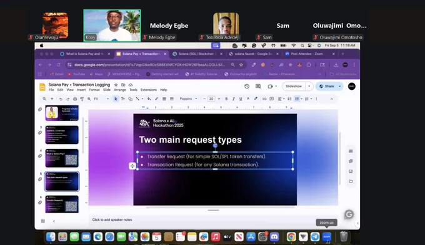This screenshot has width=425, height=245.
Task: Open the Poppins font dropdown
Action: click(x=188, y=98)
